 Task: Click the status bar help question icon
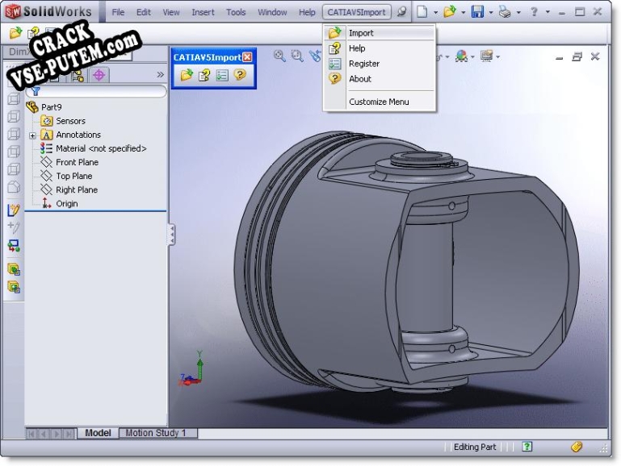point(527,447)
